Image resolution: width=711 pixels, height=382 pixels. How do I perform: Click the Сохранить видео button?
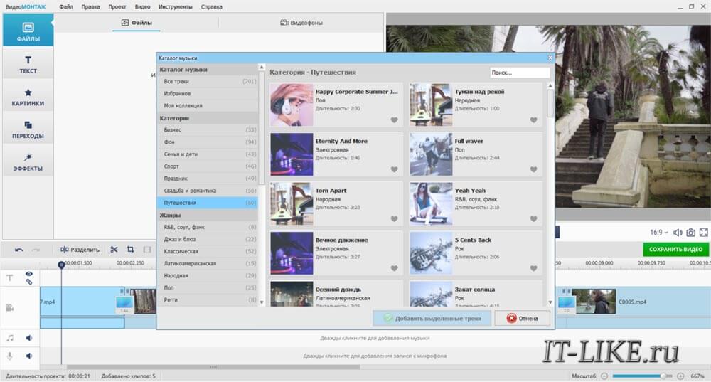(x=675, y=249)
